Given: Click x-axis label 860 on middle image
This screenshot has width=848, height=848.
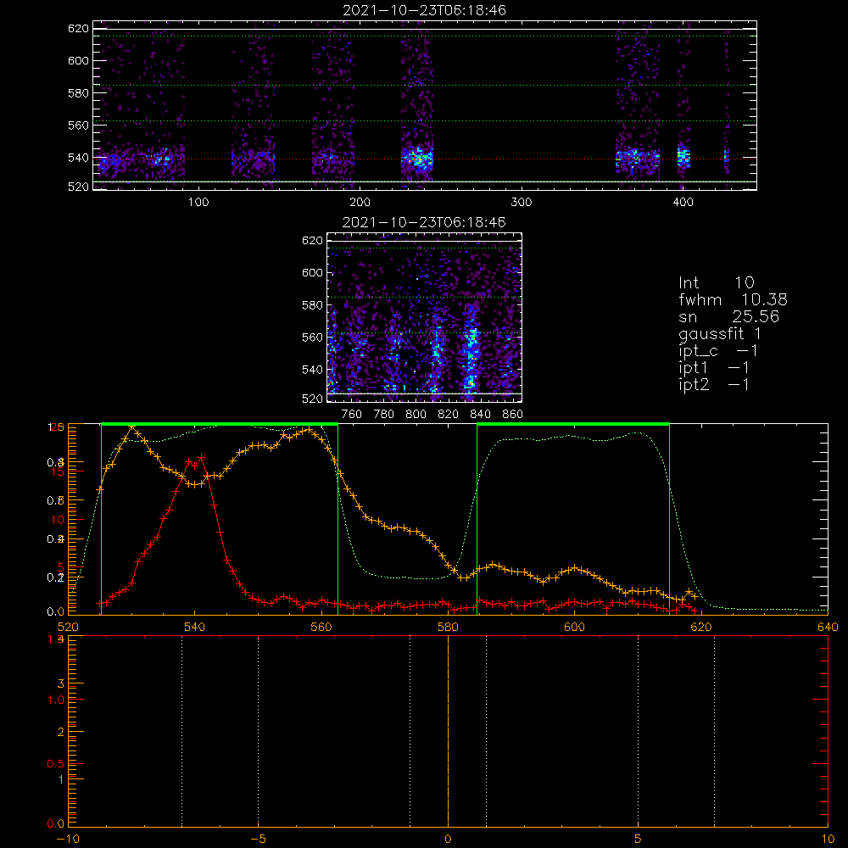Looking at the screenshot, I should coord(513,415).
